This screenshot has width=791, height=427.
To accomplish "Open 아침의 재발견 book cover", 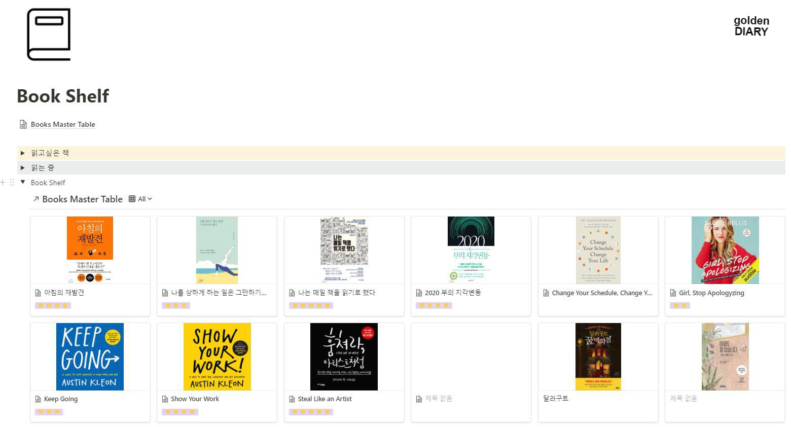I will (x=90, y=250).
